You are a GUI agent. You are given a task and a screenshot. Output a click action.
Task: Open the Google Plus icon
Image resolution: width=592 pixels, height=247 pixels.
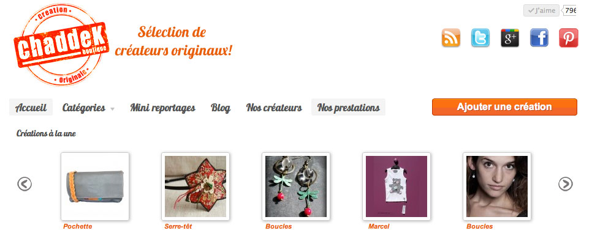(x=510, y=38)
